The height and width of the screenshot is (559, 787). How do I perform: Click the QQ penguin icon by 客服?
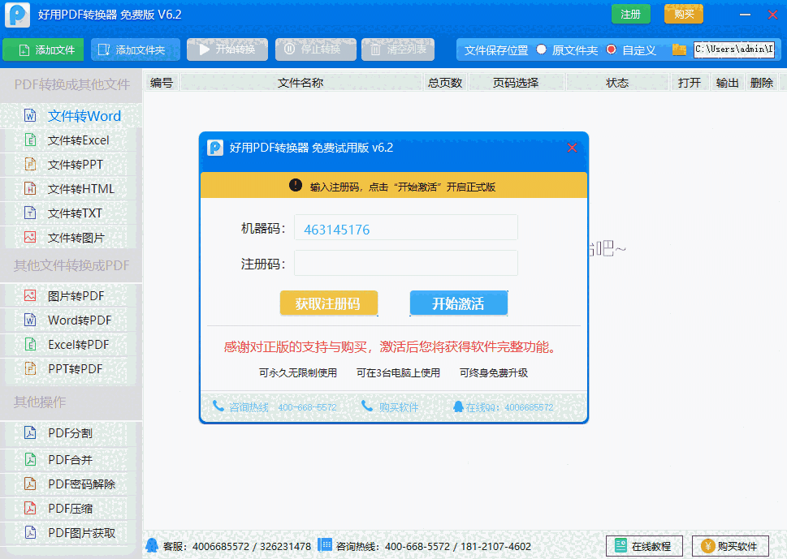[152, 545]
